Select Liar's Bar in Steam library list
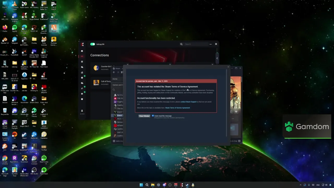334x188 pixels. 118,132
